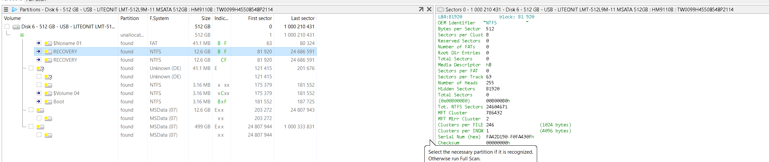Click the arrow icon of the RECOVERY row marked CF
This screenshot has height=162, width=769.
tap(39, 60)
